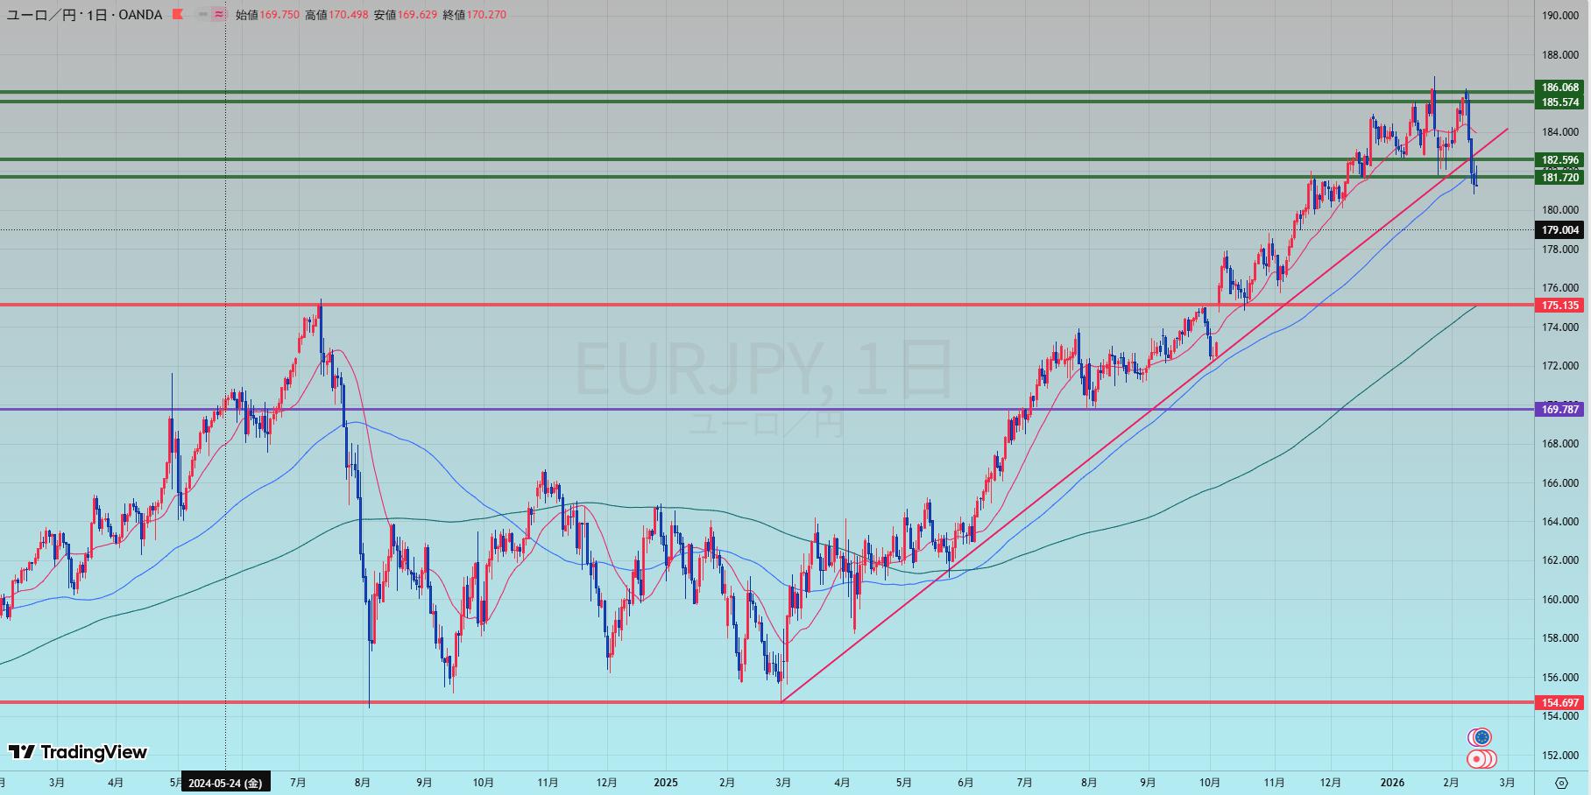Click the purple 169.787 price label
The image size is (1591, 795).
tap(1560, 409)
